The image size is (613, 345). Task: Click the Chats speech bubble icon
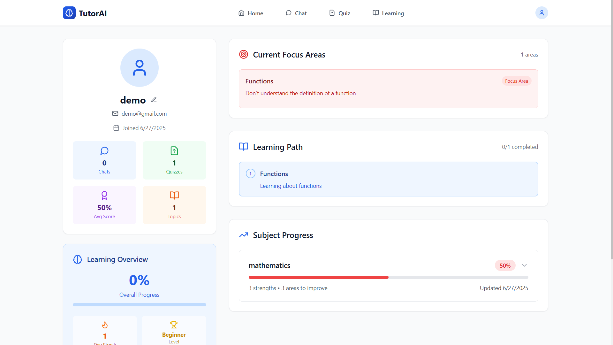coord(104,151)
